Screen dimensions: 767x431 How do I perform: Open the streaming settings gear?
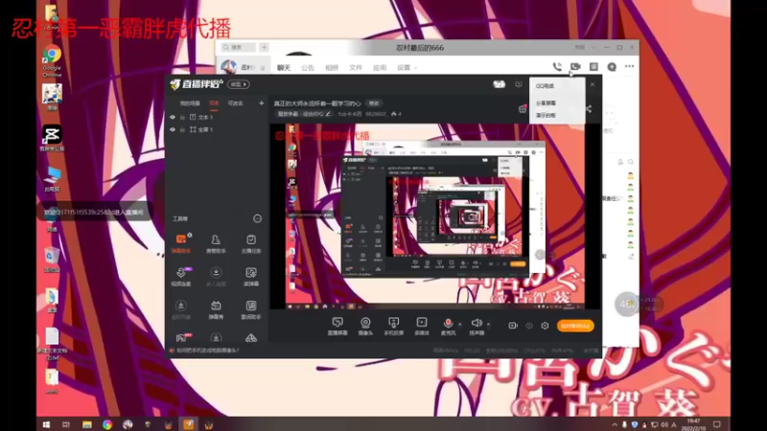coord(545,326)
